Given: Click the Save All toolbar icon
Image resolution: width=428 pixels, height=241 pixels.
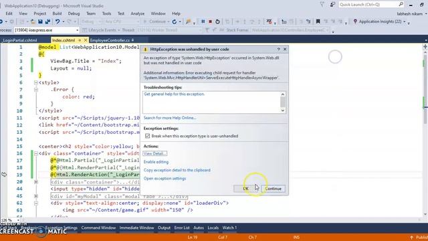Looking at the screenshot, I should tap(47, 21).
